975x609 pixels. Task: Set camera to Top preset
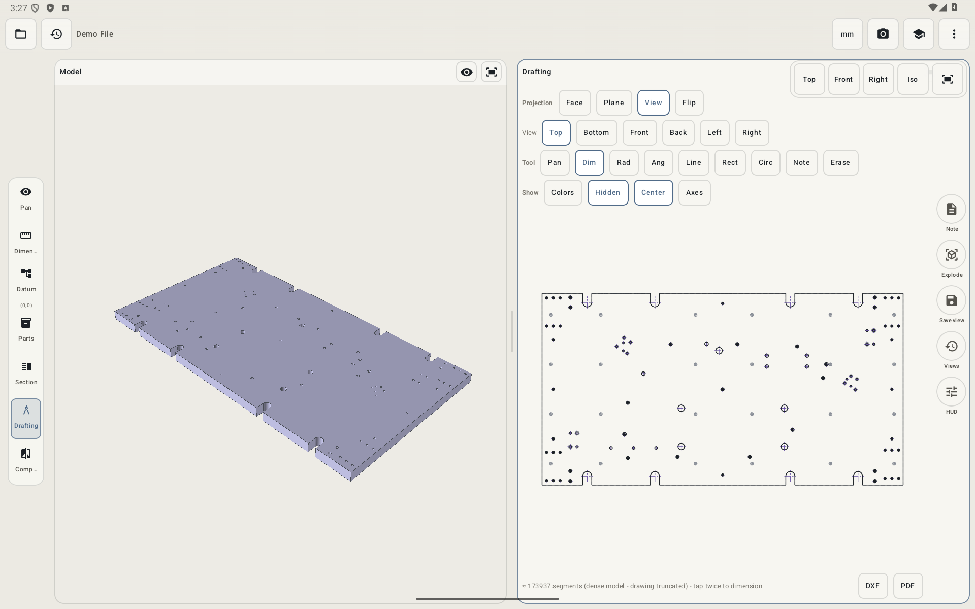click(809, 79)
